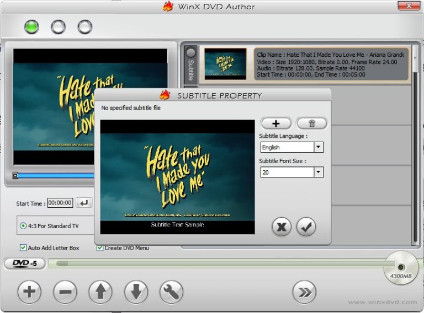The width and height of the screenshot is (424, 313).
Task: Click the font size value 20
Action: coord(287,172)
